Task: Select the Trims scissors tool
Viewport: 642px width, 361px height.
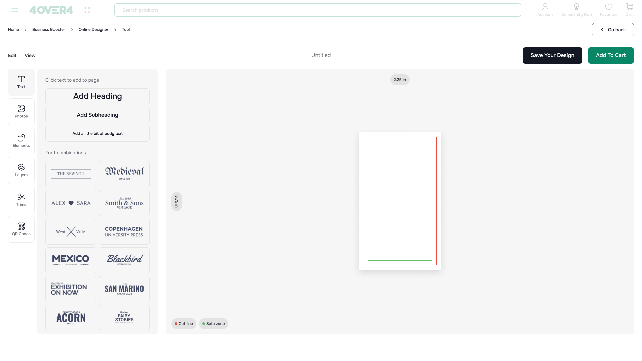Action: (21, 200)
